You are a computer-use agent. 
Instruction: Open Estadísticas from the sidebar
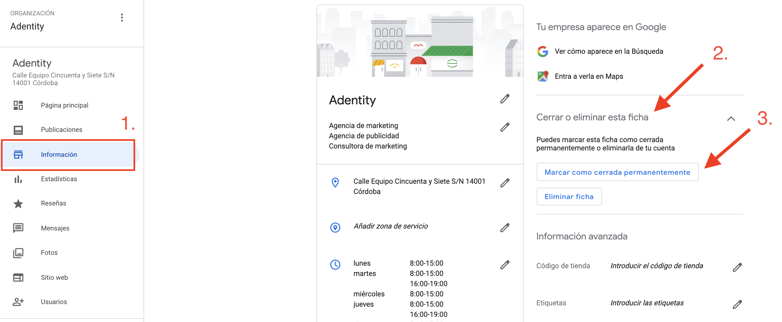coord(59,179)
